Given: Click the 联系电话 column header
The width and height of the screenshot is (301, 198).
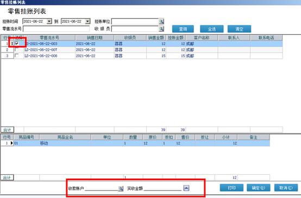Looking at the screenshot, I should [x=266, y=38].
